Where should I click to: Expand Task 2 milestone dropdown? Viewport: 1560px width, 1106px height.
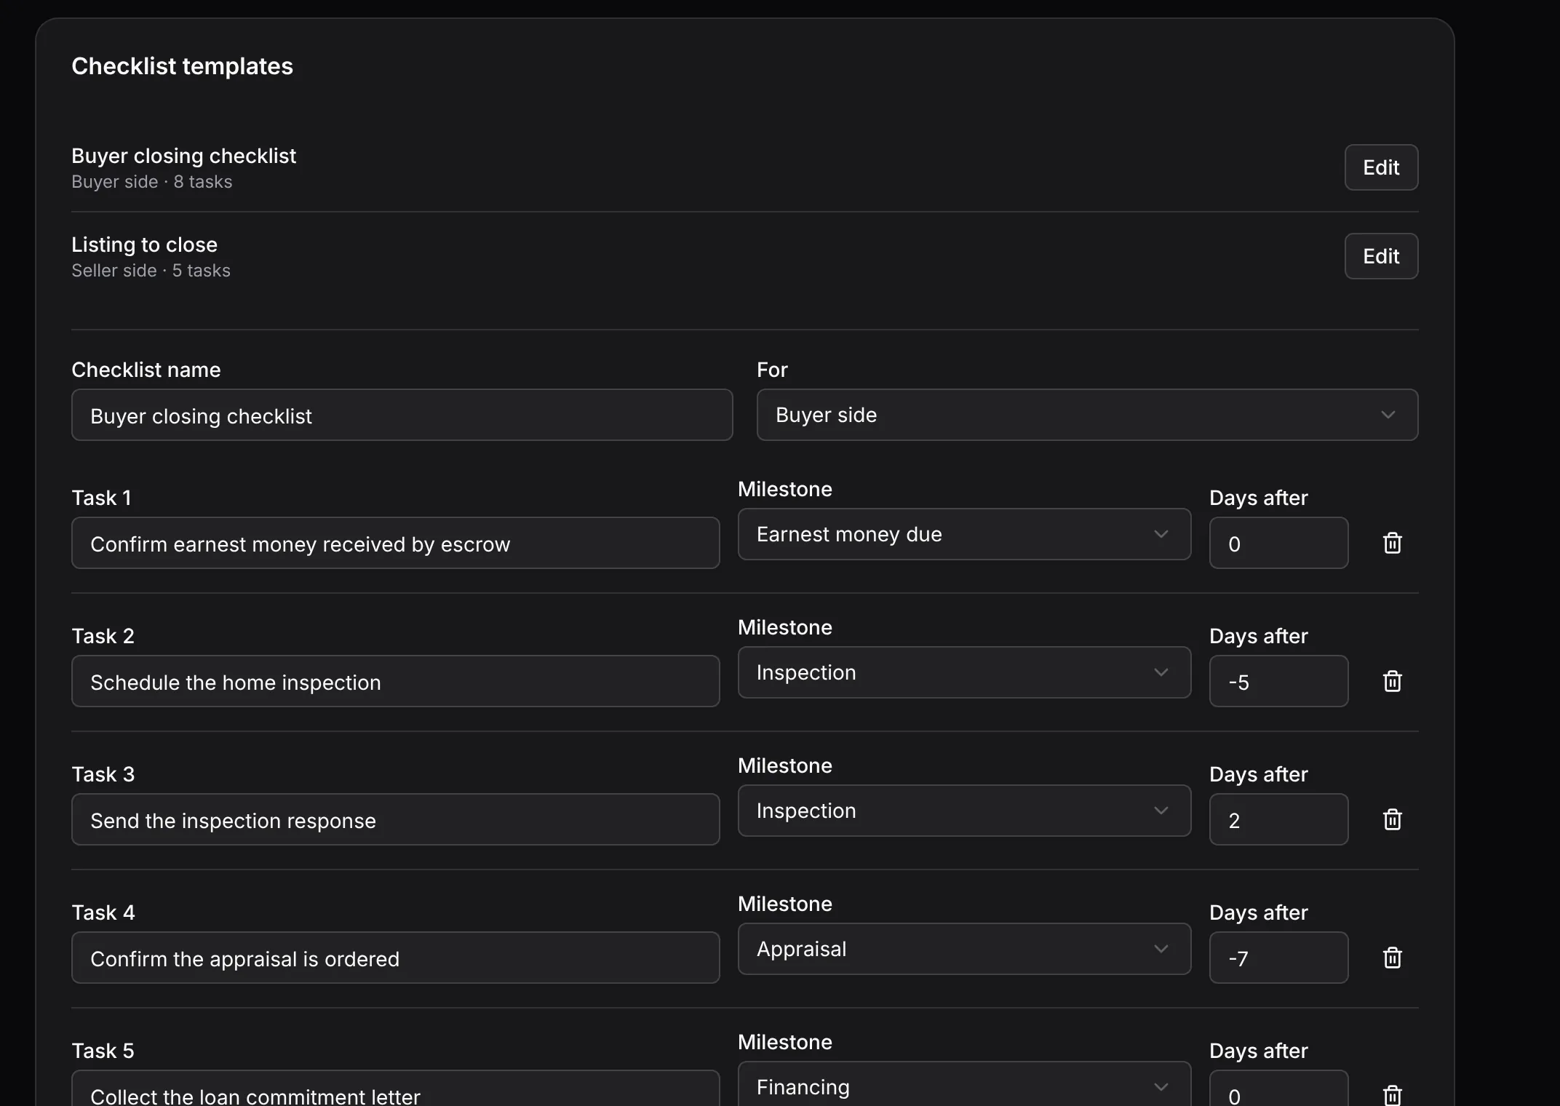[964, 672]
